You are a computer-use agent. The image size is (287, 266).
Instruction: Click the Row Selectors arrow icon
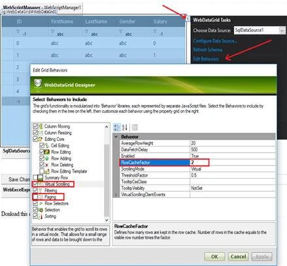point(41,203)
